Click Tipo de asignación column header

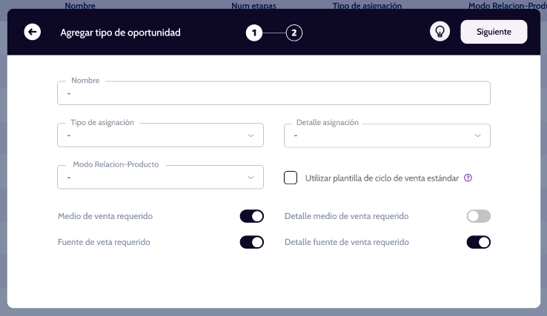(x=368, y=5)
